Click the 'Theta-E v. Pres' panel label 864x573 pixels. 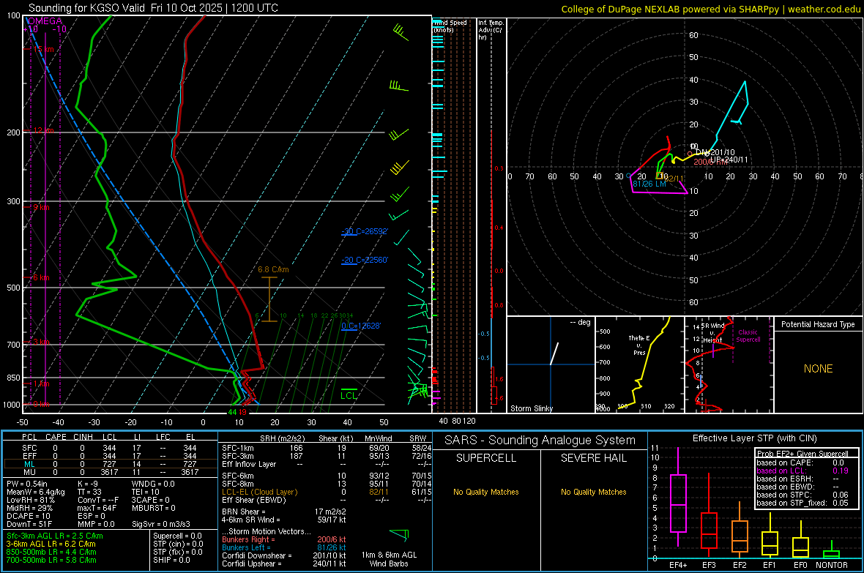639,345
